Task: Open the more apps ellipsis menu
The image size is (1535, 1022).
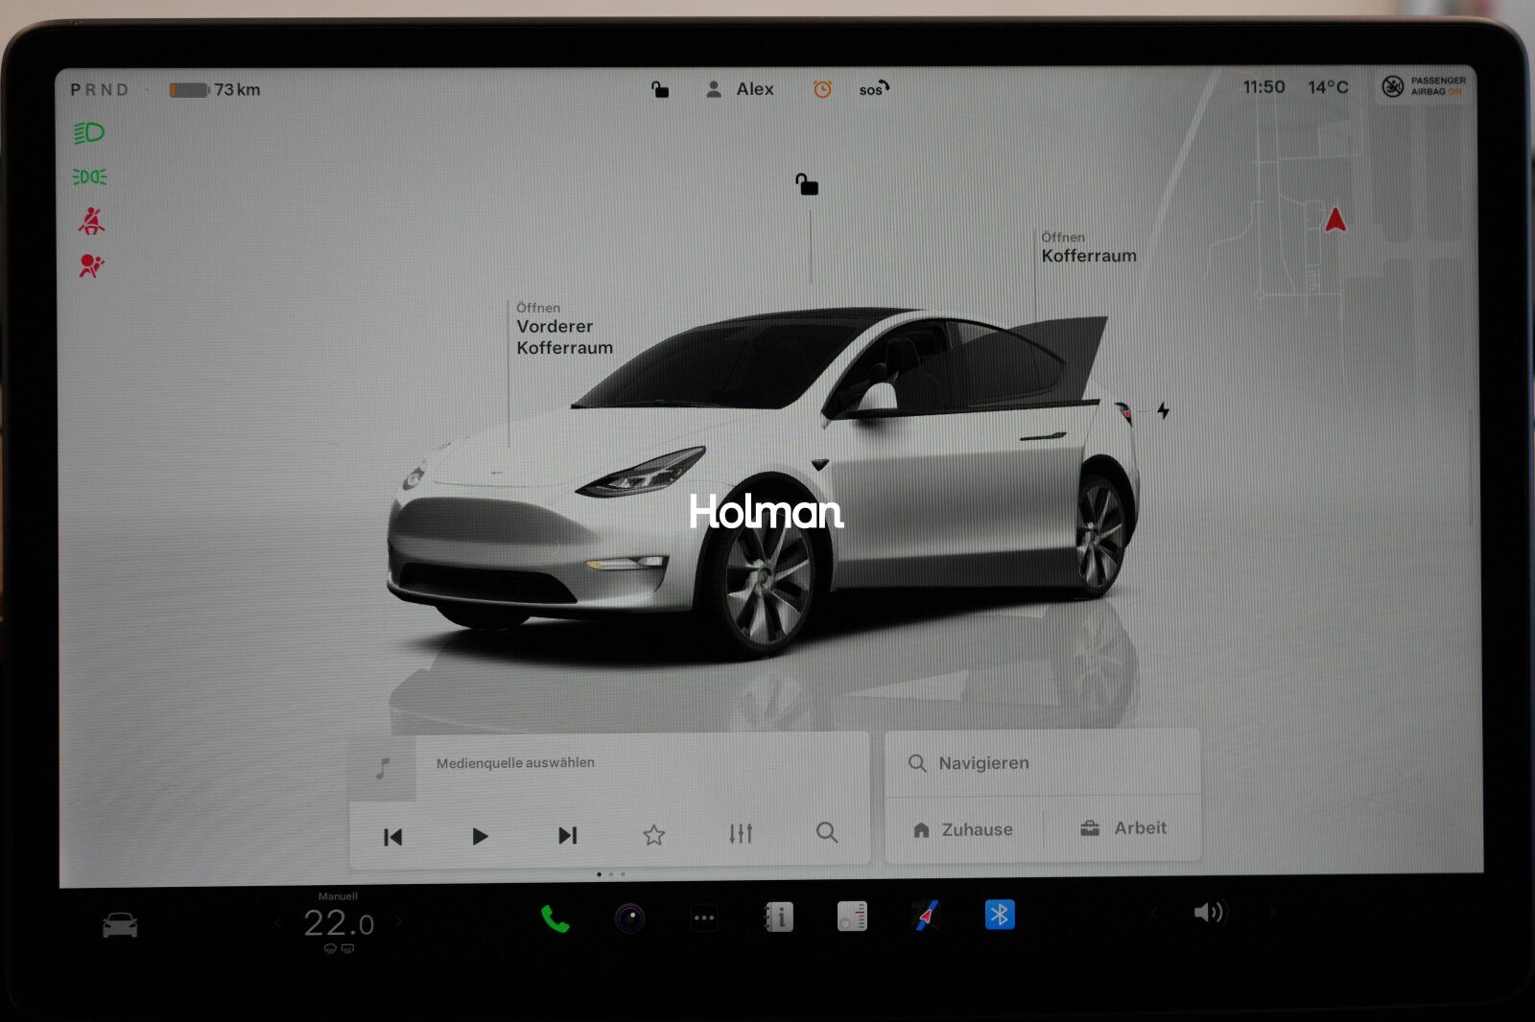Action: [x=704, y=918]
